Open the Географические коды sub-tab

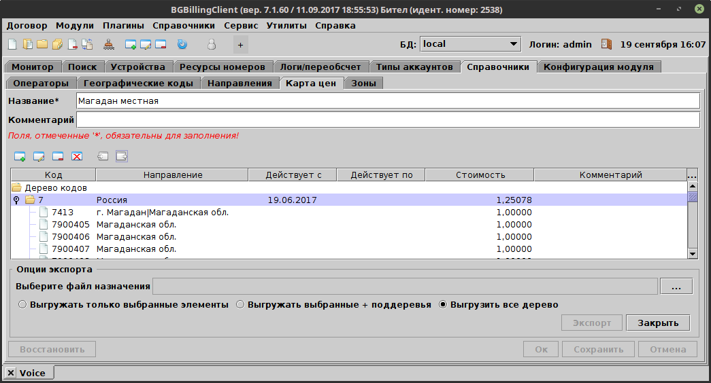point(138,84)
